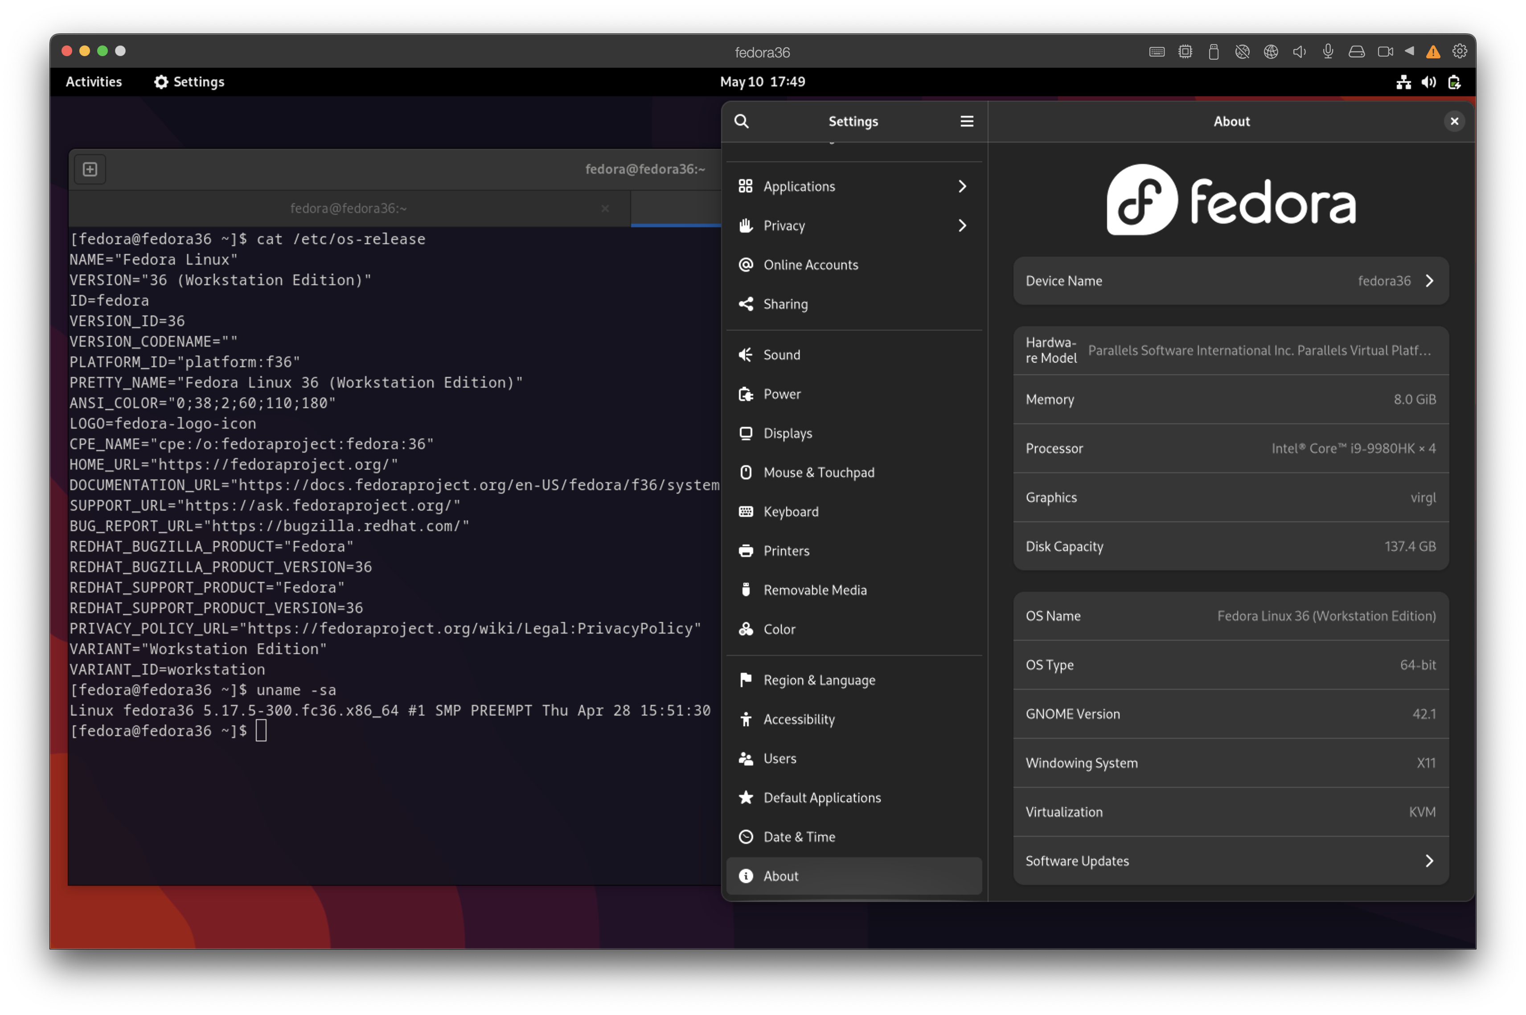Screen dimensions: 1526x1015
Task: Open a new tab in Terminal window
Action: point(90,169)
